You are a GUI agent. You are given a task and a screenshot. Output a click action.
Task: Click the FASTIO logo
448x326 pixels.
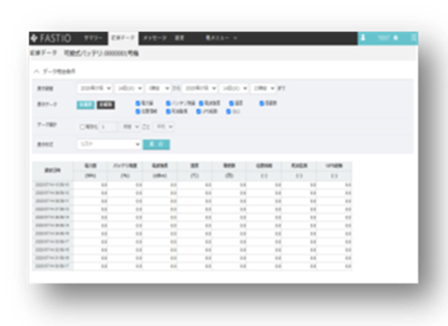coord(51,38)
